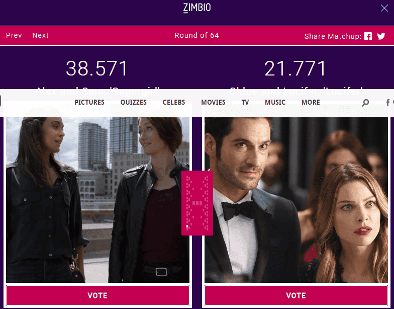This screenshot has width=394, height=309.
Task: Click the pink bracket icon between photos
Action: pyautogui.click(x=197, y=203)
